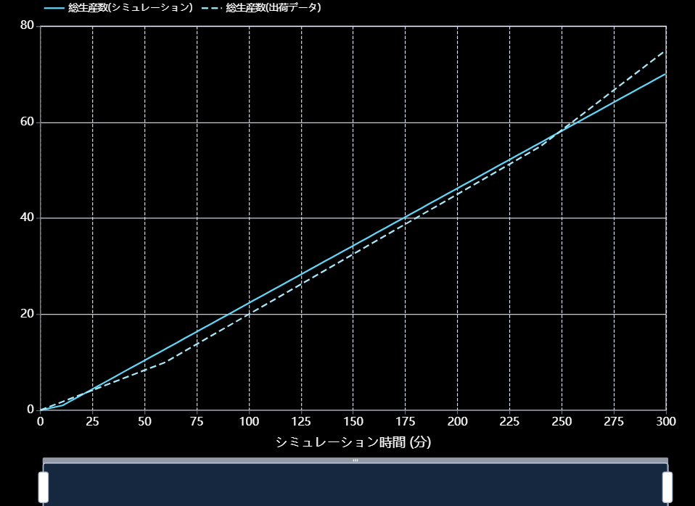Click the solid line endpoint at 300 minutes
This screenshot has width=695, height=506.
(665, 74)
